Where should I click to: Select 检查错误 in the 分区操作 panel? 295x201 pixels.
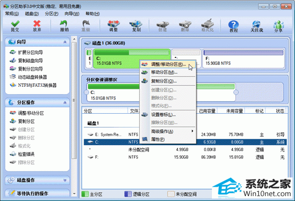(22, 154)
